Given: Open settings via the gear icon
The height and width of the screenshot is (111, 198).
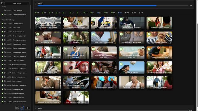Looking at the screenshot, I should coord(28,108).
